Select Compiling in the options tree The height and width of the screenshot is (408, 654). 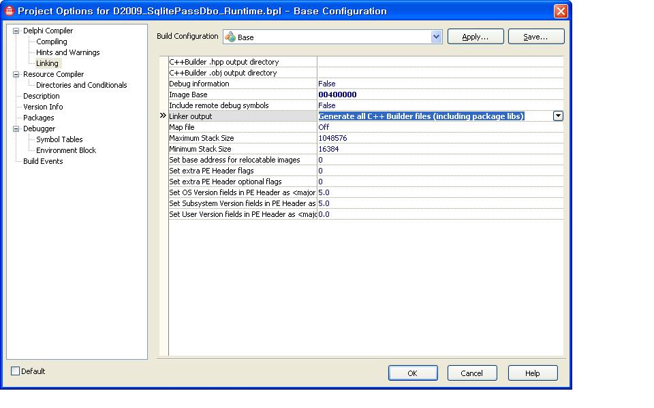(x=52, y=41)
